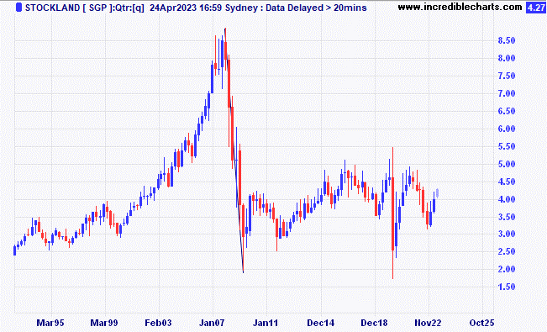Viewport: 547px width, 332px height.
Task: Click the Qtr:[q] interval label
Action: point(129,8)
